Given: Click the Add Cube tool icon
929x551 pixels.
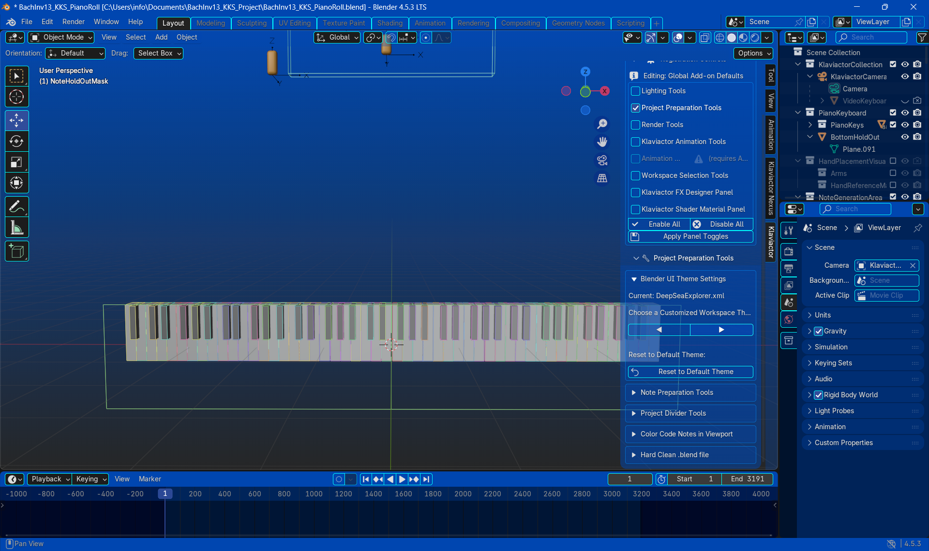Looking at the screenshot, I should click(x=16, y=251).
